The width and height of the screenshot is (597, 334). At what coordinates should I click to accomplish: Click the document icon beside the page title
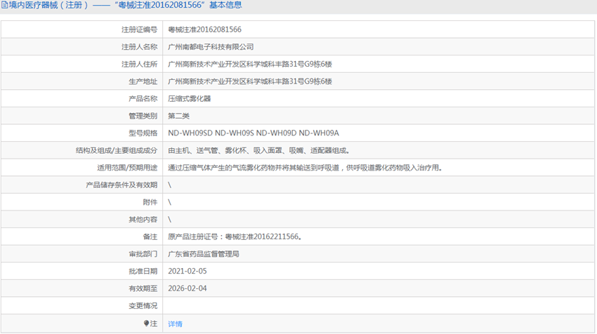point(5,5)
